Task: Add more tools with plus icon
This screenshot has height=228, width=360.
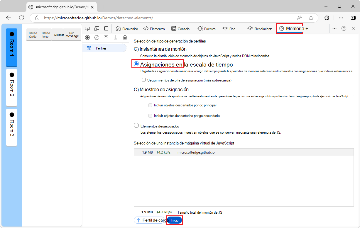Action: pos(307,29)
